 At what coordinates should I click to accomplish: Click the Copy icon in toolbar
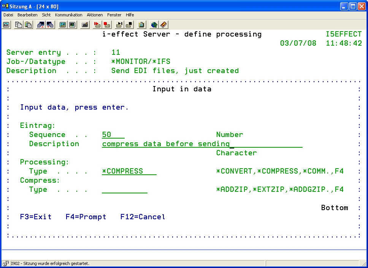(x=19, y=25)
